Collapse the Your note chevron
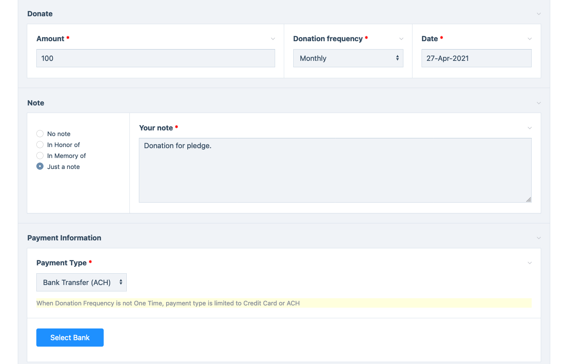 529,128
